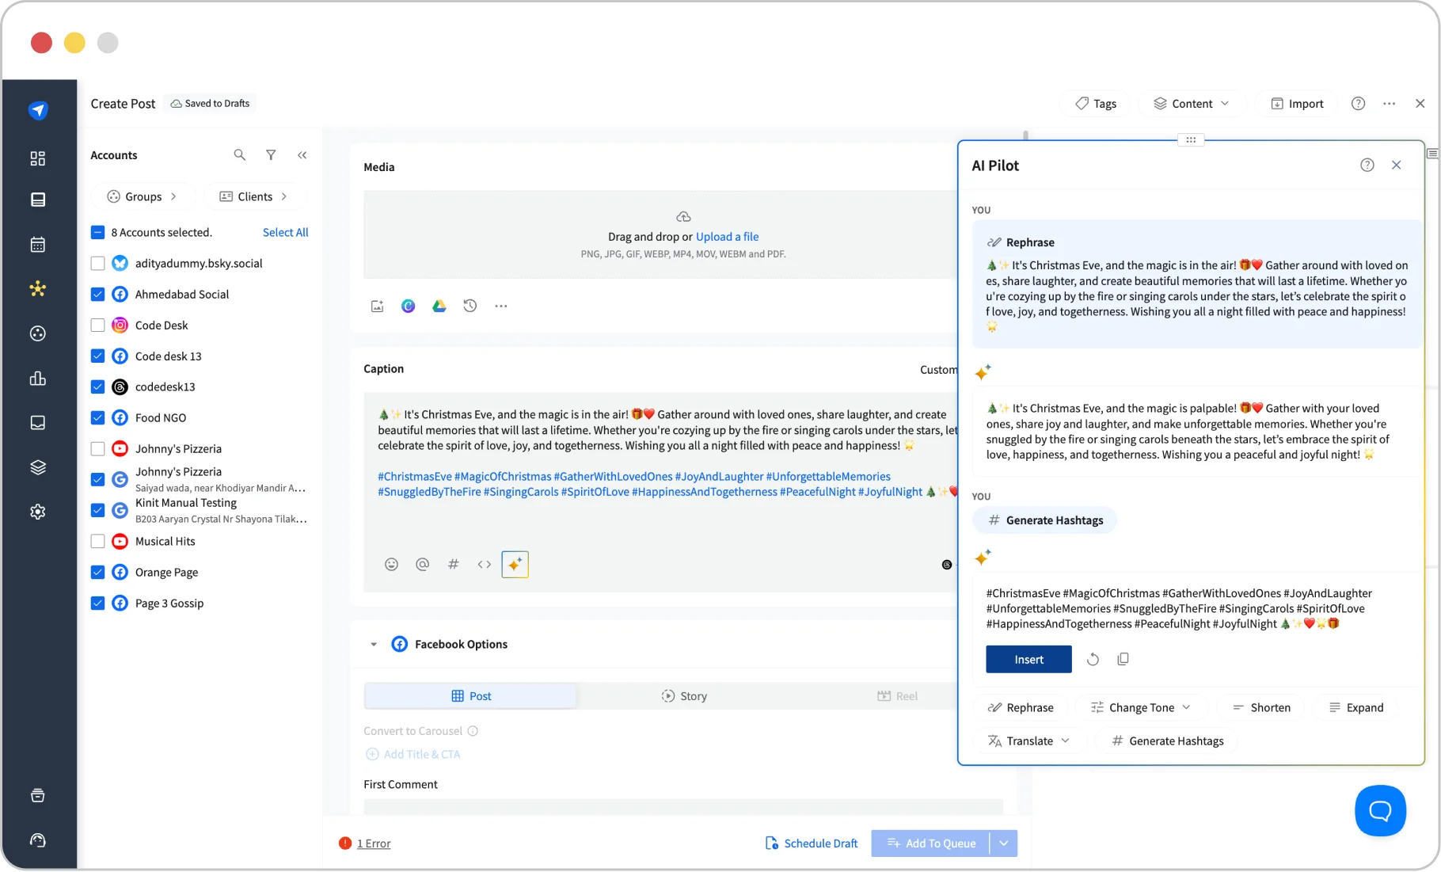
Task: Open the Change Tone dropdown
Action: [x=1140, y=707]
